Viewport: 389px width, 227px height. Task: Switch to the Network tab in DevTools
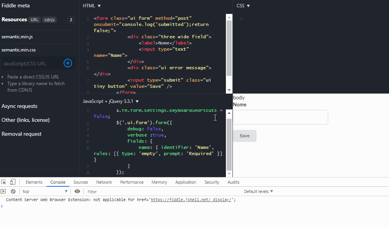(x=104, y=182)
